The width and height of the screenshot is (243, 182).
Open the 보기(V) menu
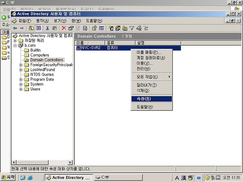(x=60, y=21)
